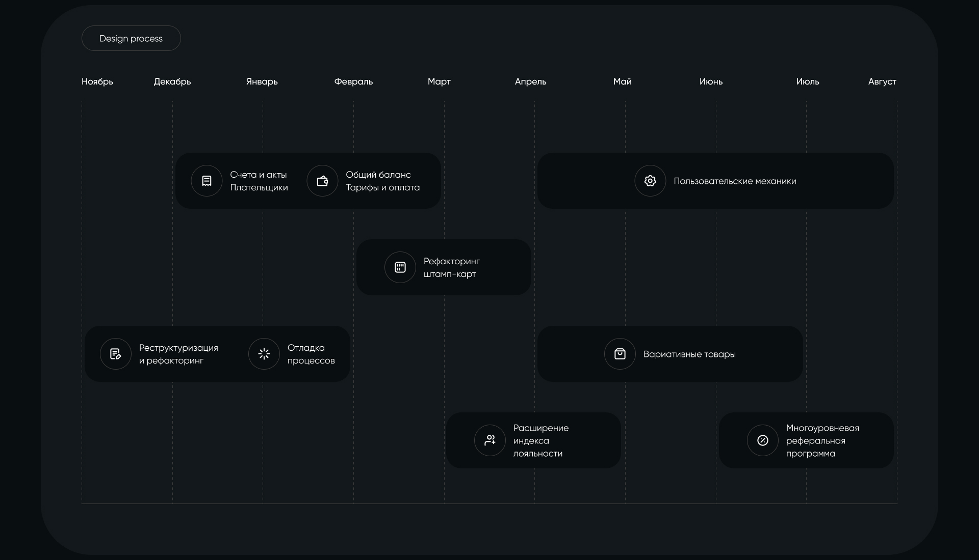The width and height of the screenshot is (979, 560).
Task: Click the Август month label
Action: tap(882, 81)
